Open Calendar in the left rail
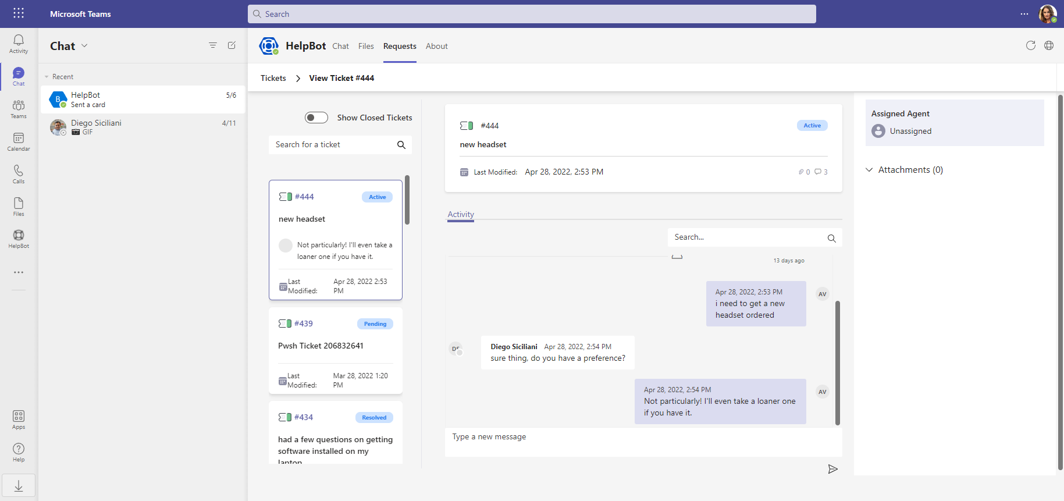 19,141
